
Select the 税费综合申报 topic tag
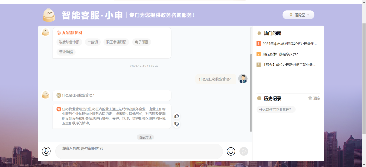[x=69, y=42]
